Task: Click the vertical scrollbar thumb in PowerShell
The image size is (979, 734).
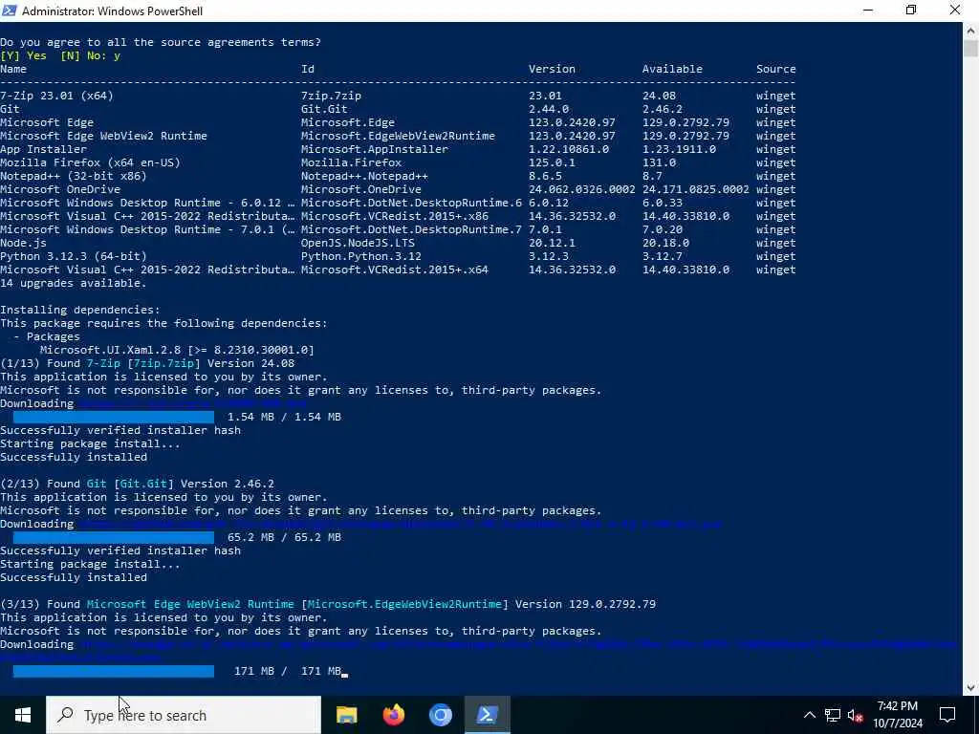Action: point(971,48)
